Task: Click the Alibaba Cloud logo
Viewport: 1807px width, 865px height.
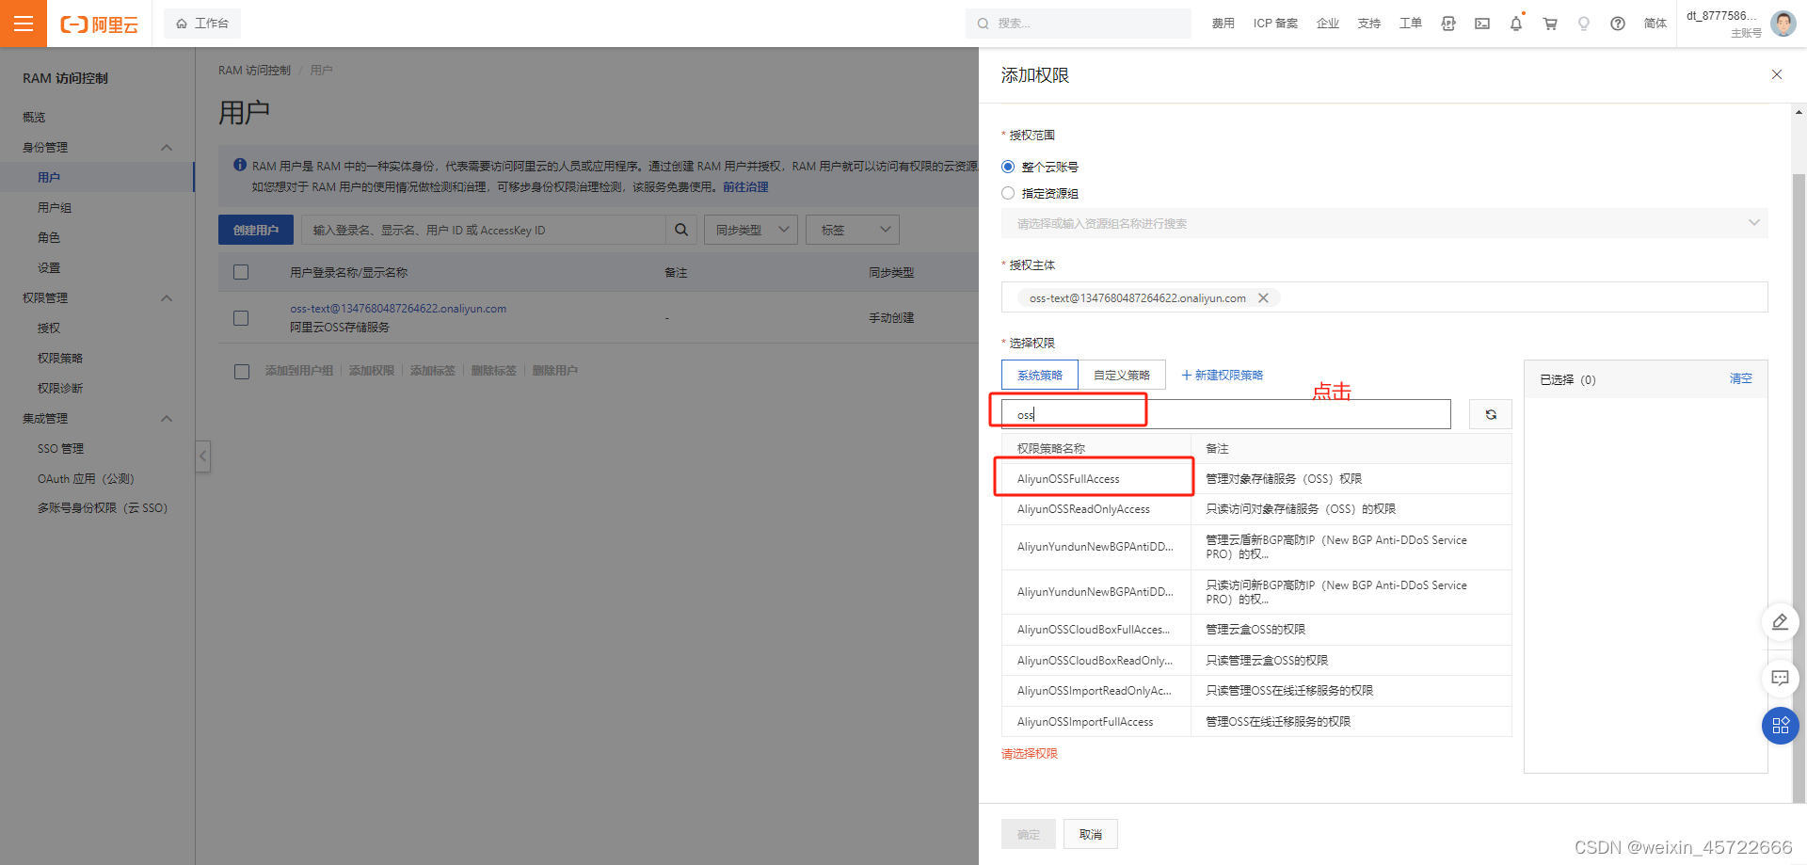Action: pos(100,24)
